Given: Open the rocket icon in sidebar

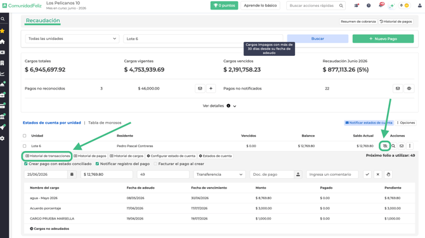Looking at the screenshot, I should [x=3, y=128].
